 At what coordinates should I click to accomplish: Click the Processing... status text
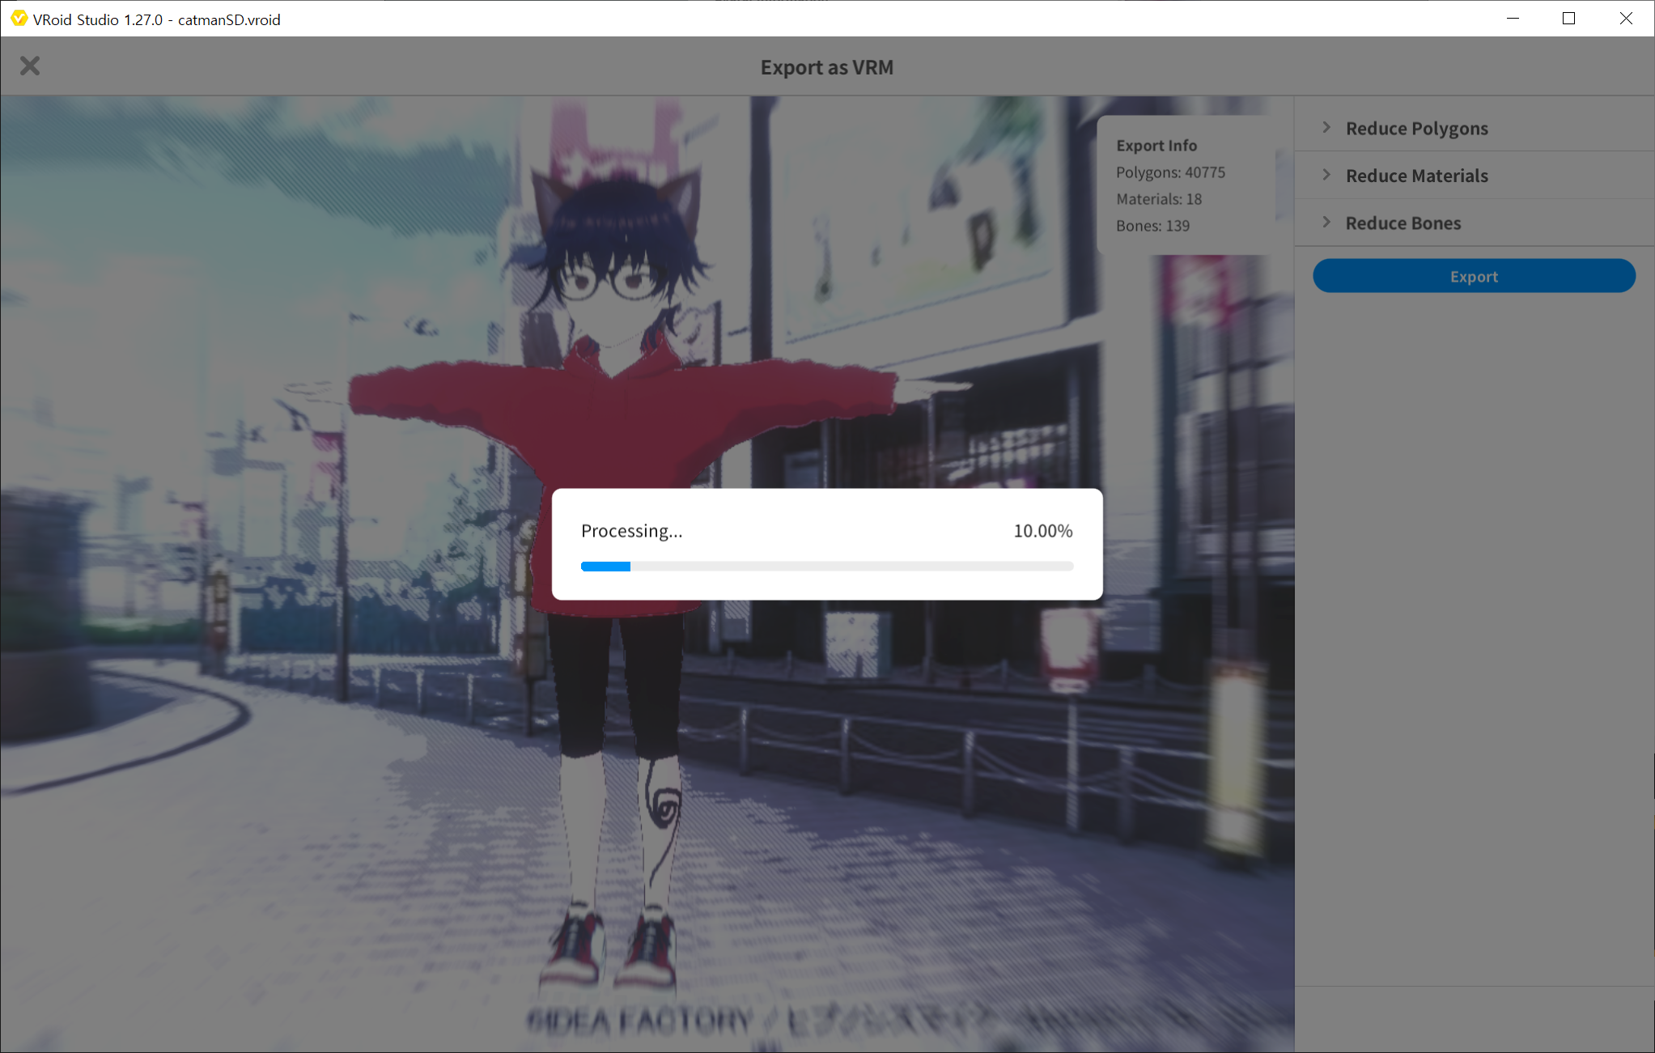pyautogui.click(x=631, y=531)
